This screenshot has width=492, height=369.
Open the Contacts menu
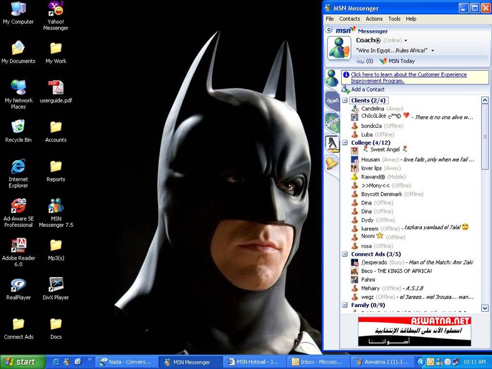point(349,19)
